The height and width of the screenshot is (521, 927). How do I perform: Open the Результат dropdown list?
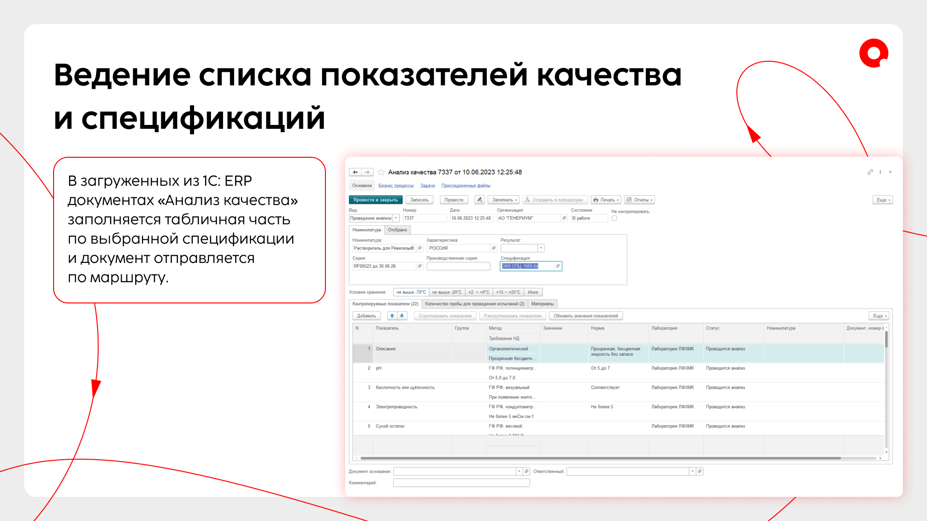click(x=541, y=248)
